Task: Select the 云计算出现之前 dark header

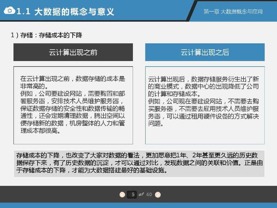Action: click(x=73, y=52)
